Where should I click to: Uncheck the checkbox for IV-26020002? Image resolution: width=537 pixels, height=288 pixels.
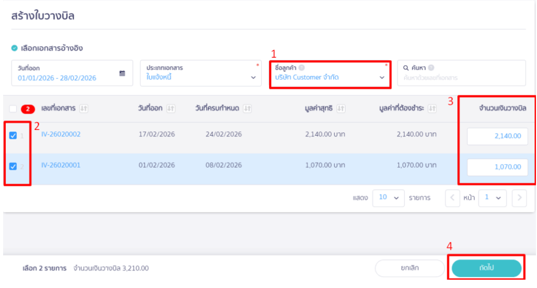point(13,136)
